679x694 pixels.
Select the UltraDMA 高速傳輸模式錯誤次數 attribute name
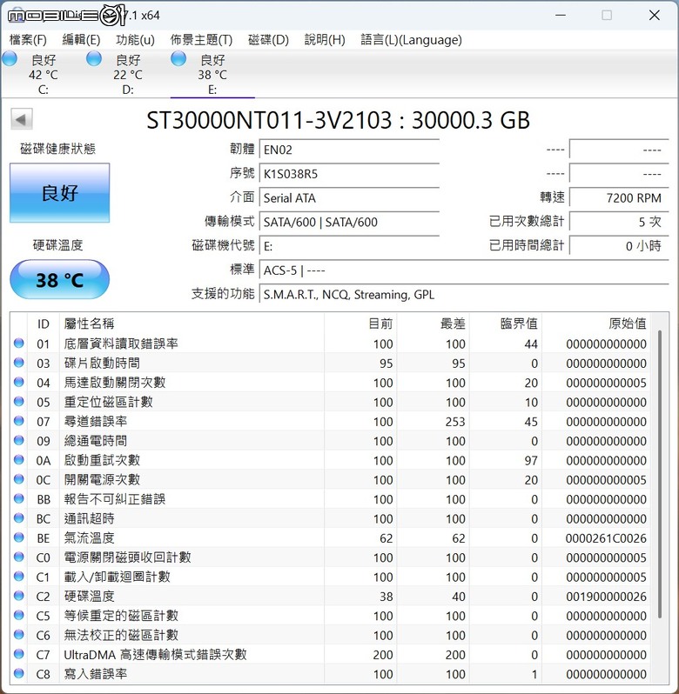(155, 655)
